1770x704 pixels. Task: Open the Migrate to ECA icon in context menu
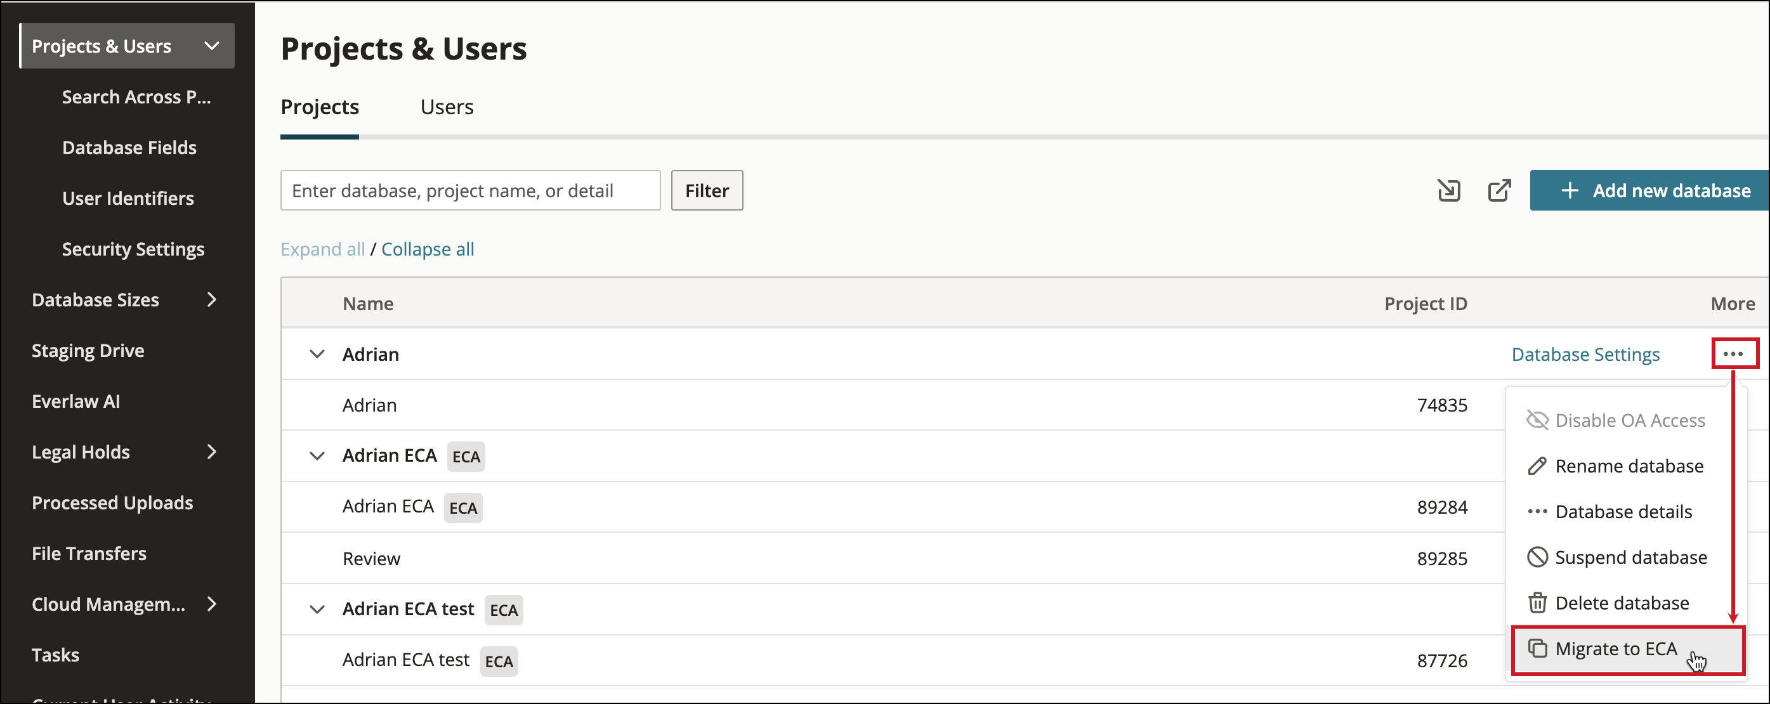(x=1538, y=648)
